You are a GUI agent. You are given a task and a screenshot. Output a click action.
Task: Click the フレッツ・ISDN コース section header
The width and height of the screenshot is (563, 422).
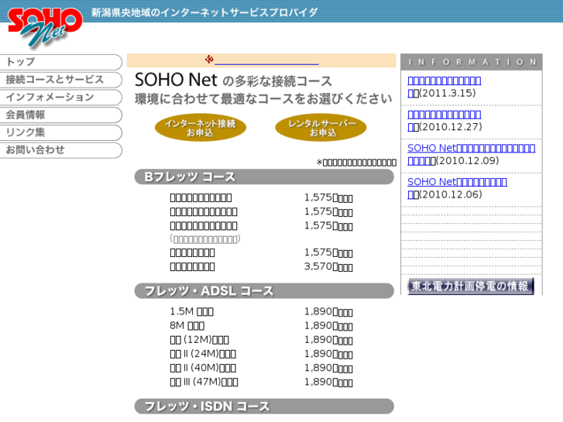click(x=264, y=407)
